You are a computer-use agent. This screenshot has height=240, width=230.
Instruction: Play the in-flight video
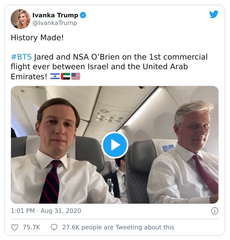[115, 145]
